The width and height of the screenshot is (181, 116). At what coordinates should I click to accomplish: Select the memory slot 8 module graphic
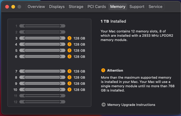tap(42, 77)
